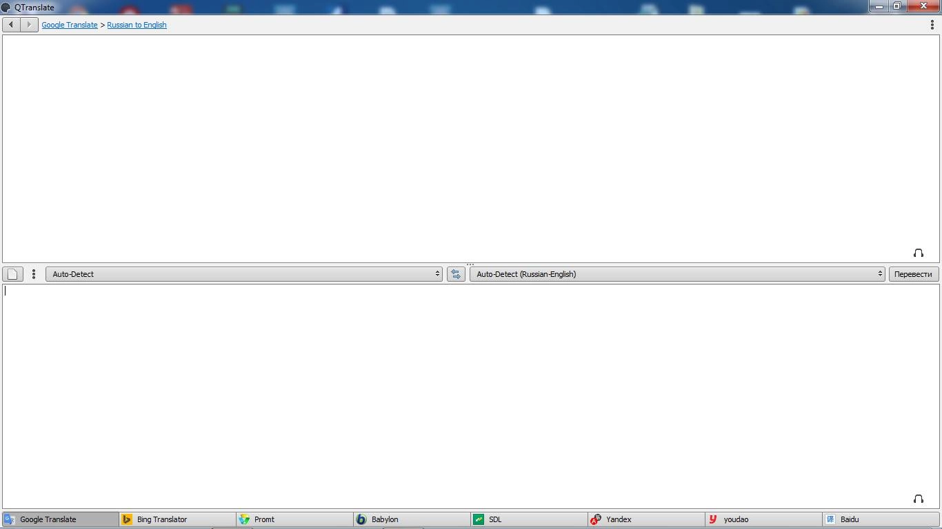Screen dimensions: 942x529
Task: Expand the Auto-Detect source language dropdown
Action: [244, 274]
